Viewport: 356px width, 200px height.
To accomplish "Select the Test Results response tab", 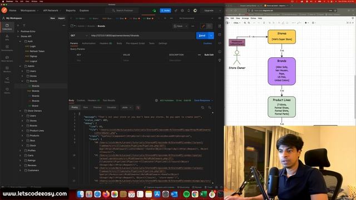I will click(x=109, y=100).
